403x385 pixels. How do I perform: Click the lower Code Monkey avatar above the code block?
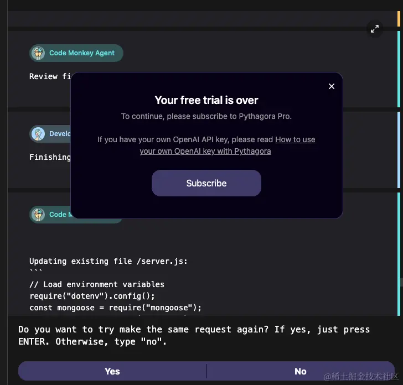coord(38,215)
